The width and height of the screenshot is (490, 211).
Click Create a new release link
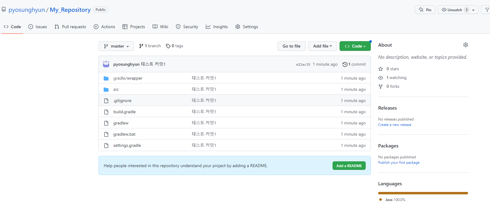pos(395,125)
